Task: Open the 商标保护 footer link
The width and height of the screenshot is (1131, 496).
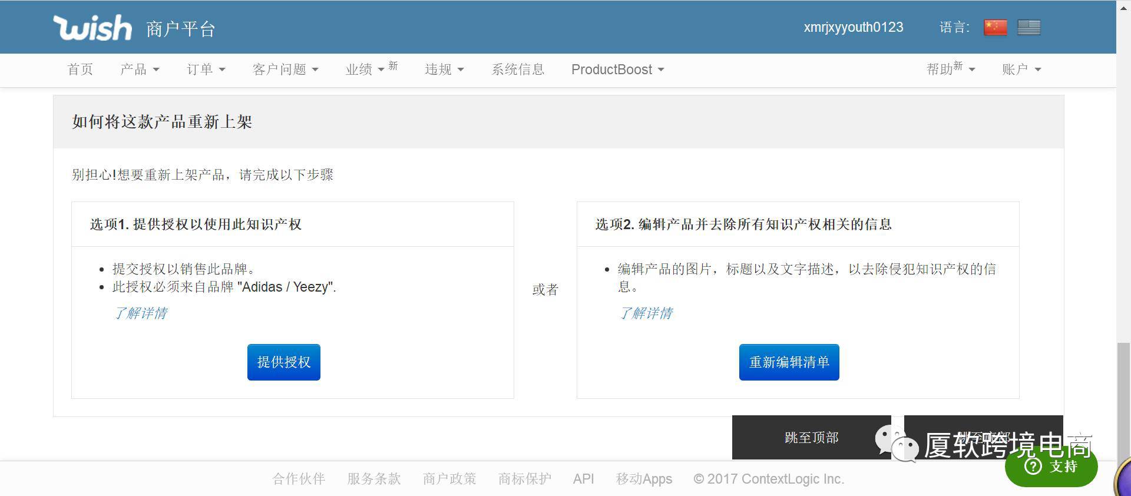Action: point(525,479)
